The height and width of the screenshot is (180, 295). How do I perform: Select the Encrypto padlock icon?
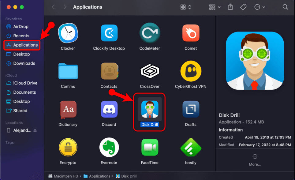pyautogui.click(x=68, y=147)
